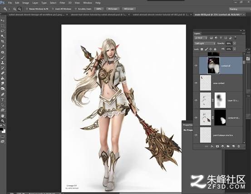251x194 pixels.
Task: Activate Zoom Out mode in options bar
Action: click(x=20, y=9)
